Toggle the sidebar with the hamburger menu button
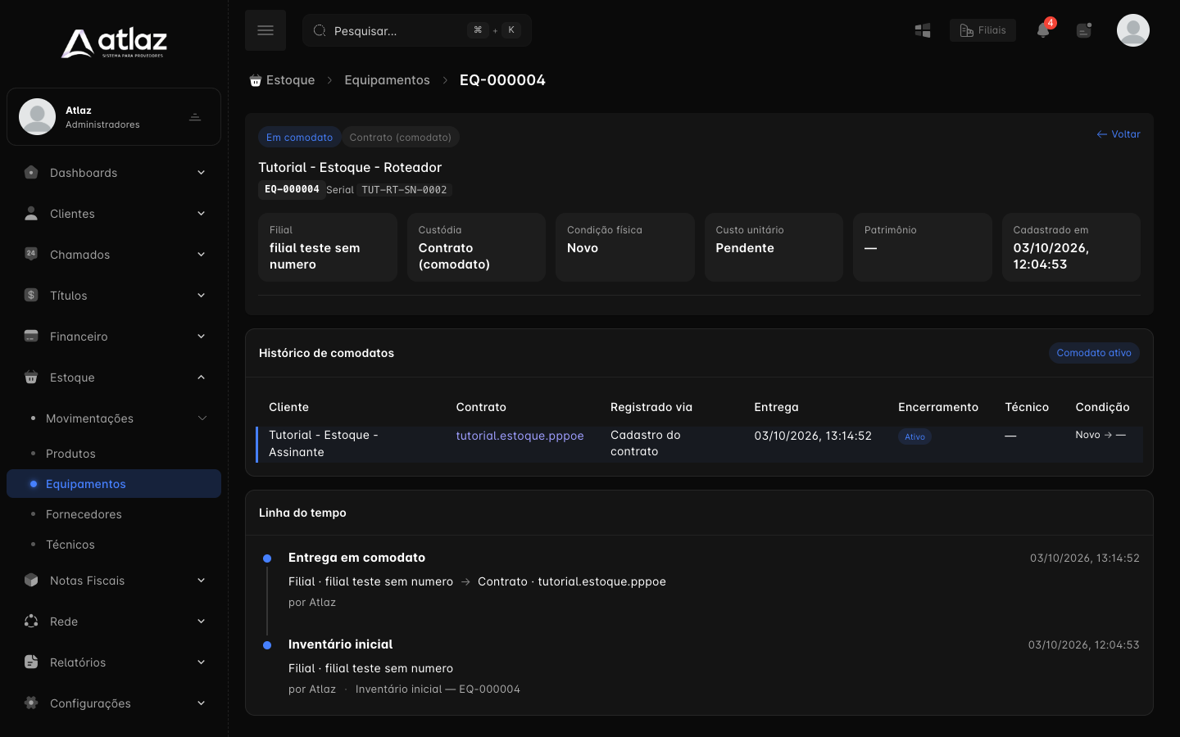The height and width of the screenshot is (737, 1180). (x=265, y=30)
